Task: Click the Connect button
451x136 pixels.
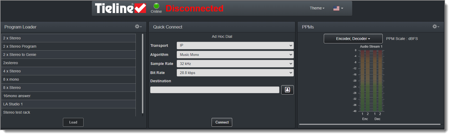Action: click(222, 122)
